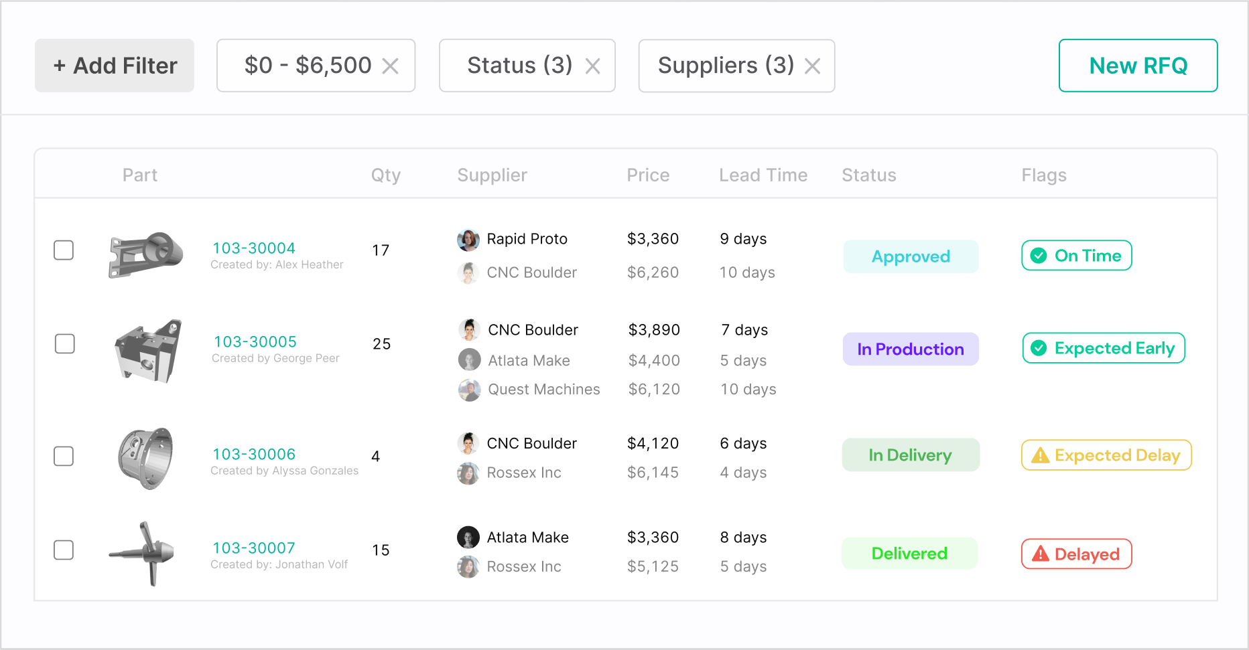Click the thumbnail image of part 103-30007
The width and height of the screenshot is (1249, 650).
(145, 550)
